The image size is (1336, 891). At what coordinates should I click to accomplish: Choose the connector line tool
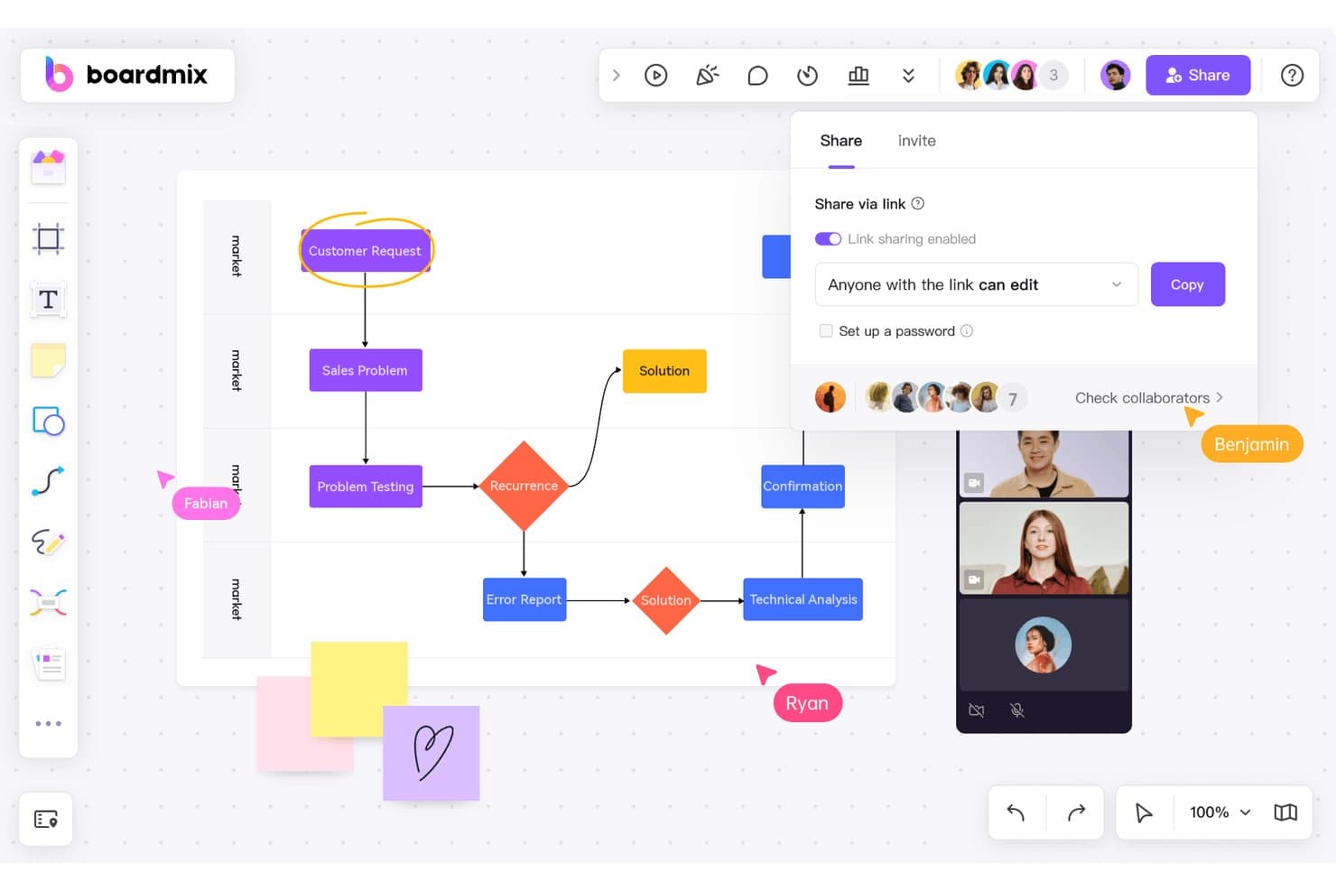[x=49, y=481]
